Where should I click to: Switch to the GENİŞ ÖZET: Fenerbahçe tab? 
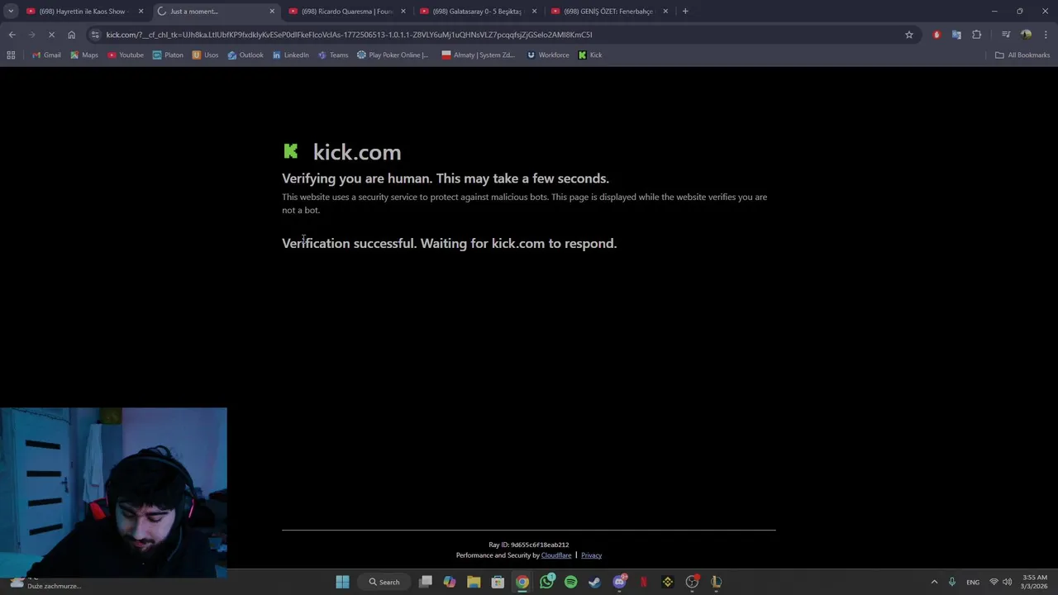pos(608,12)
